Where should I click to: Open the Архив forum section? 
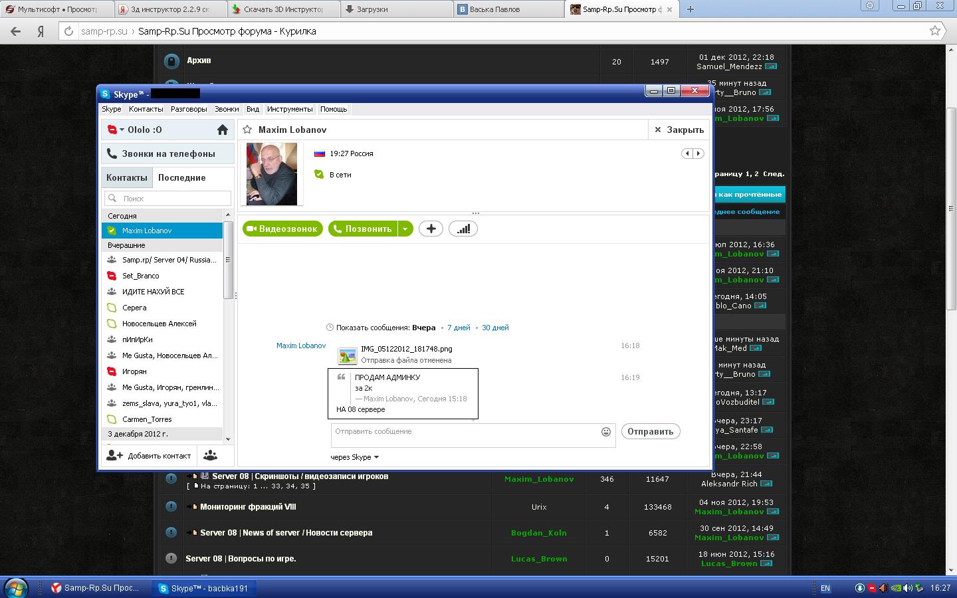pos(199,60)
